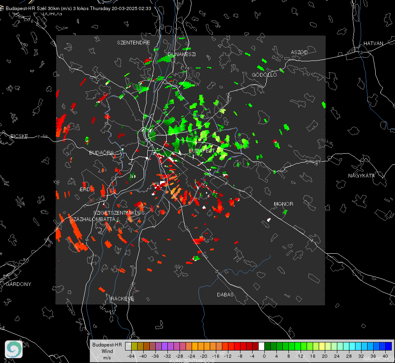Click the HATVAN town label
The width and height of the screenshot is (395, 363).
point(373,43)
